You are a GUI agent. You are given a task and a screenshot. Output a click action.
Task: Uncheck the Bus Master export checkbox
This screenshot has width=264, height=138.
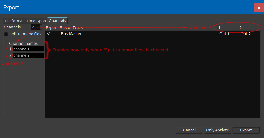[x=49, y=34]
